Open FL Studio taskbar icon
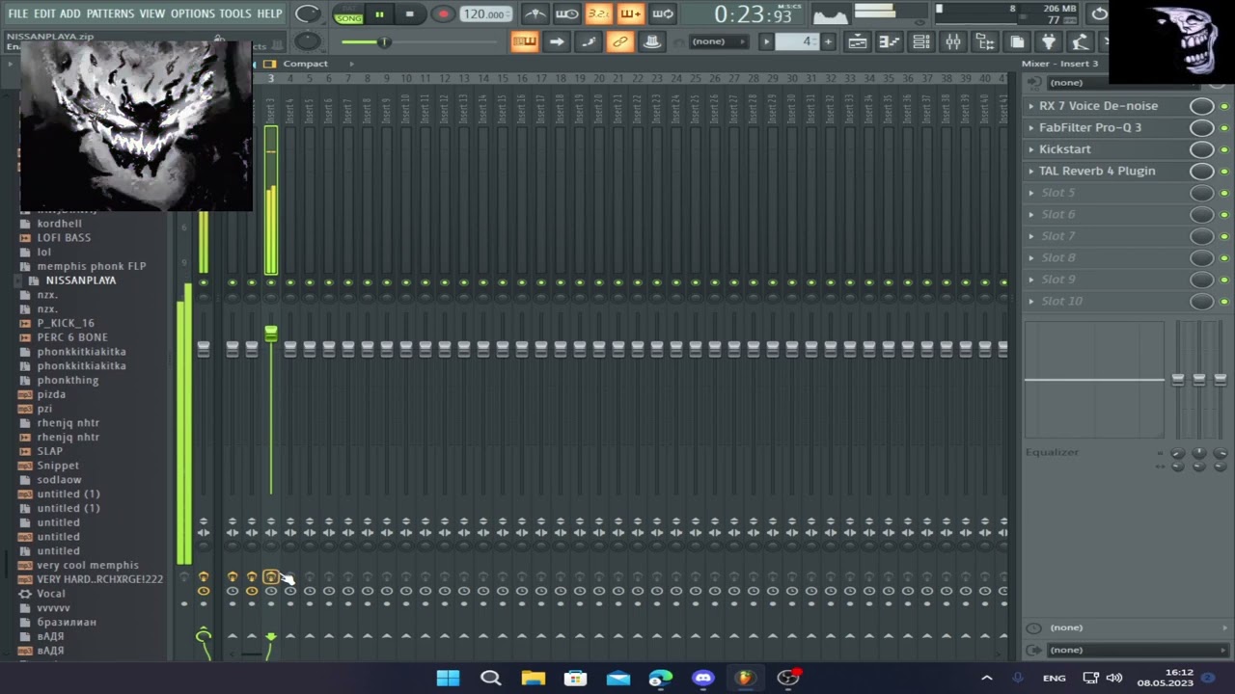 [745, 678]
